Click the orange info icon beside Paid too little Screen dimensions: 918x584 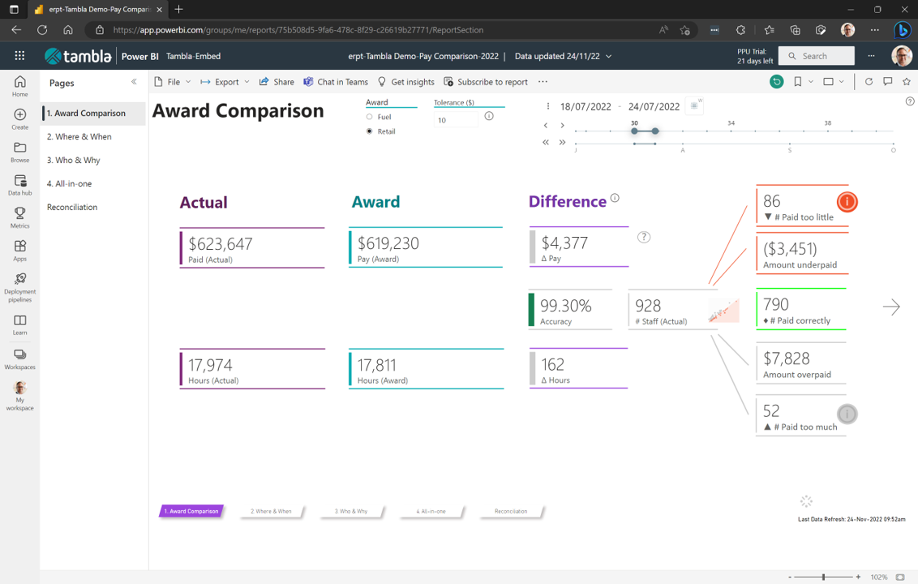[847, 202]
